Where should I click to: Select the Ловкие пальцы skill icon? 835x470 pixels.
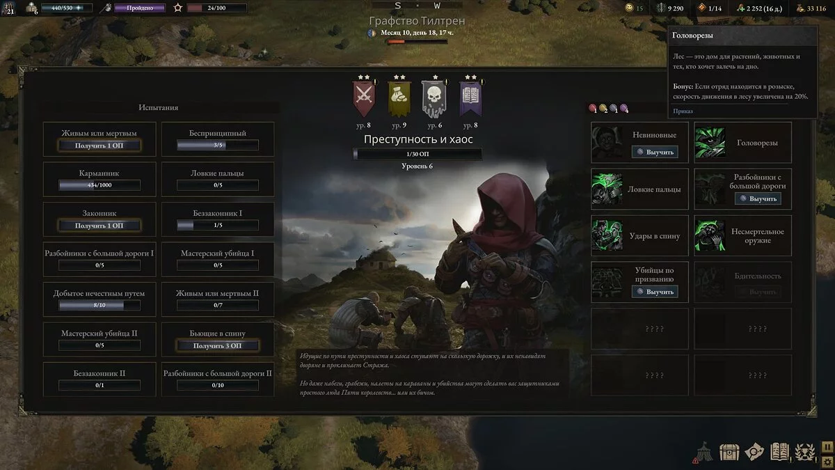(x=607, y=189)
